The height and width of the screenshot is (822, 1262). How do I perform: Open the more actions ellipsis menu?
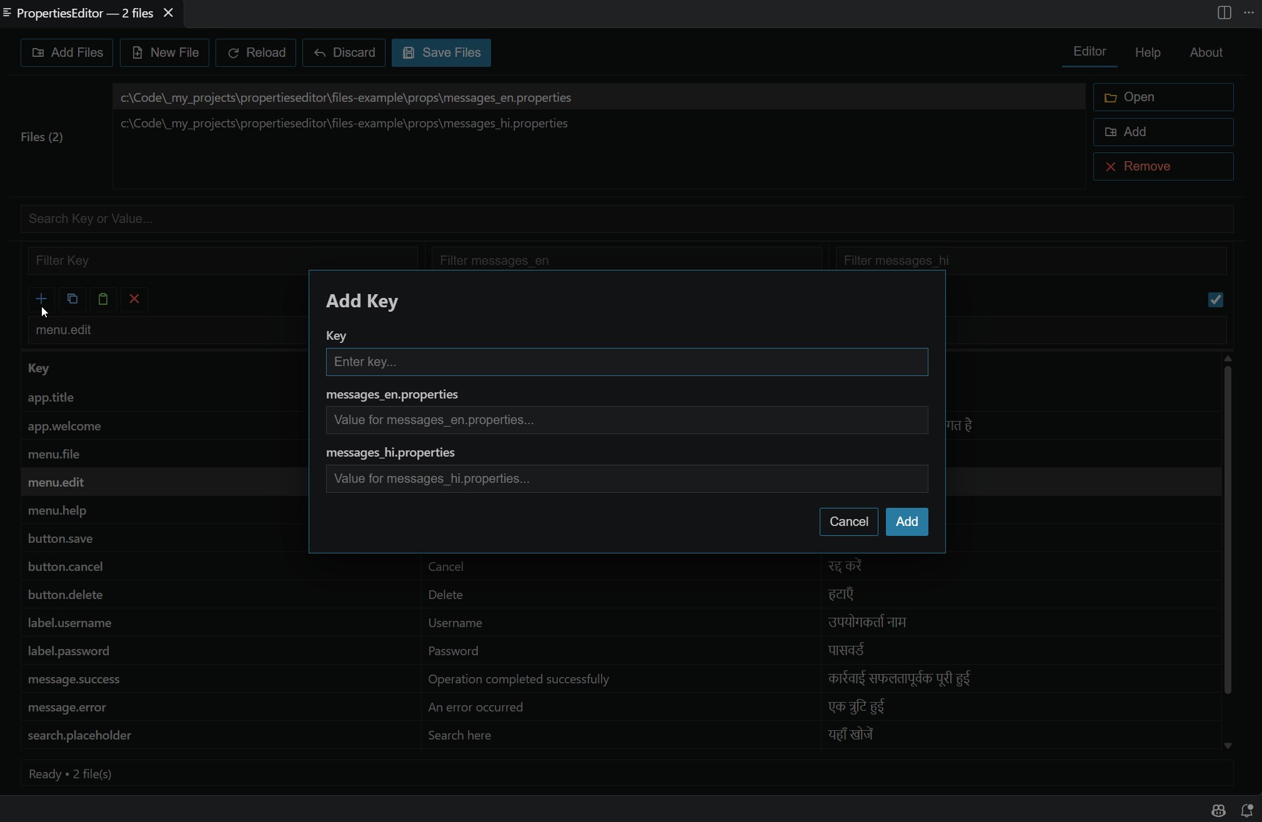1249,12
